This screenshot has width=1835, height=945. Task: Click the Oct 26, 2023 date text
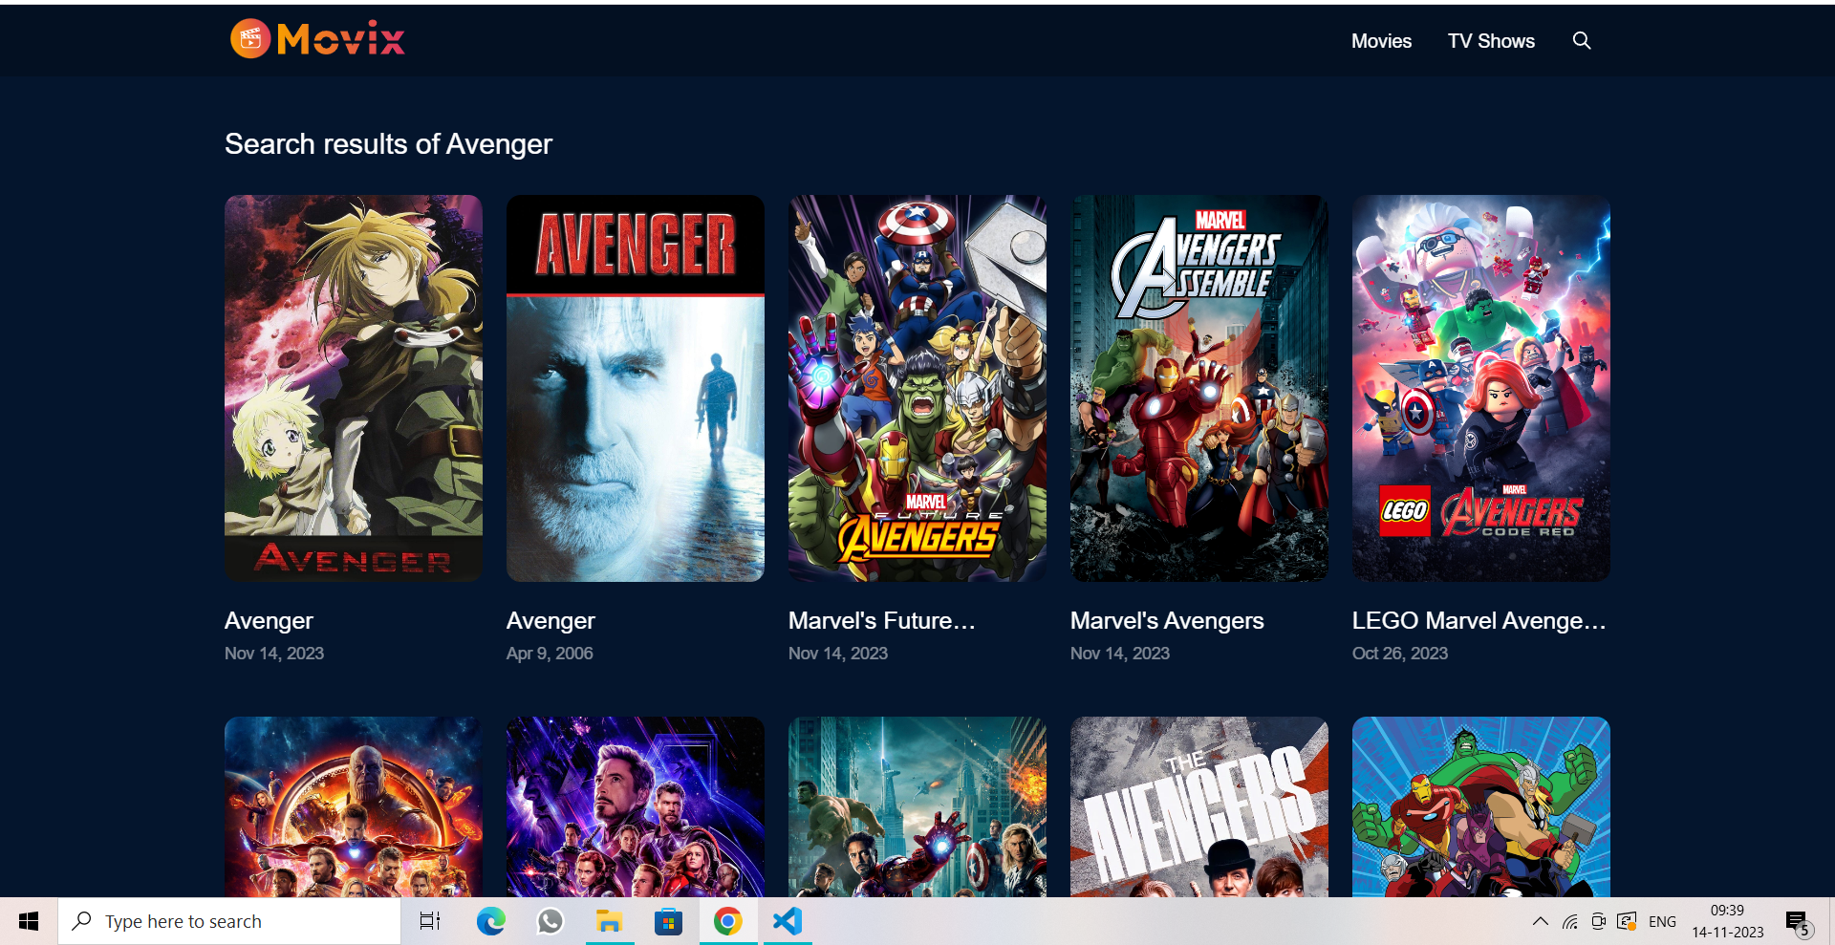point(1400,654)
